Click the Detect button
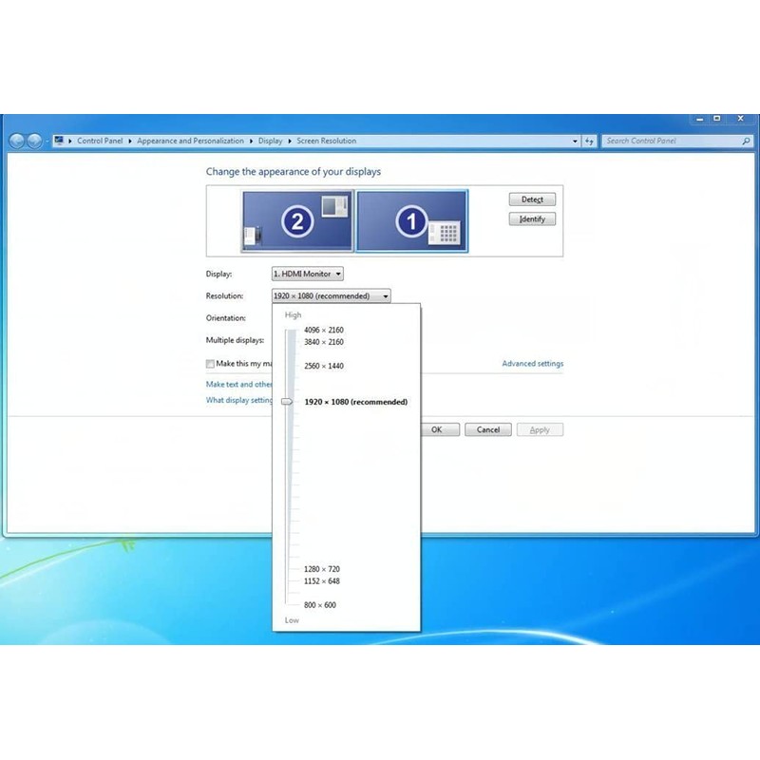Screen dimensions: 760x760 532,199
